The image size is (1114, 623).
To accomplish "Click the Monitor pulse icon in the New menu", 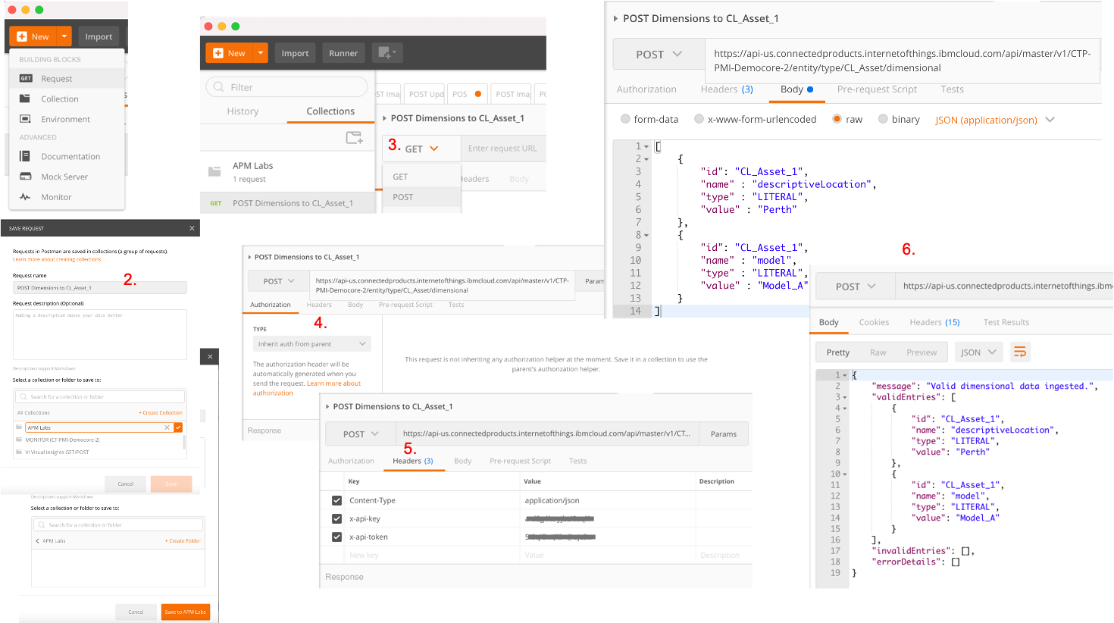I will [25, 197].
